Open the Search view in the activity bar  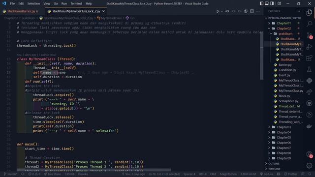point(309,24)
